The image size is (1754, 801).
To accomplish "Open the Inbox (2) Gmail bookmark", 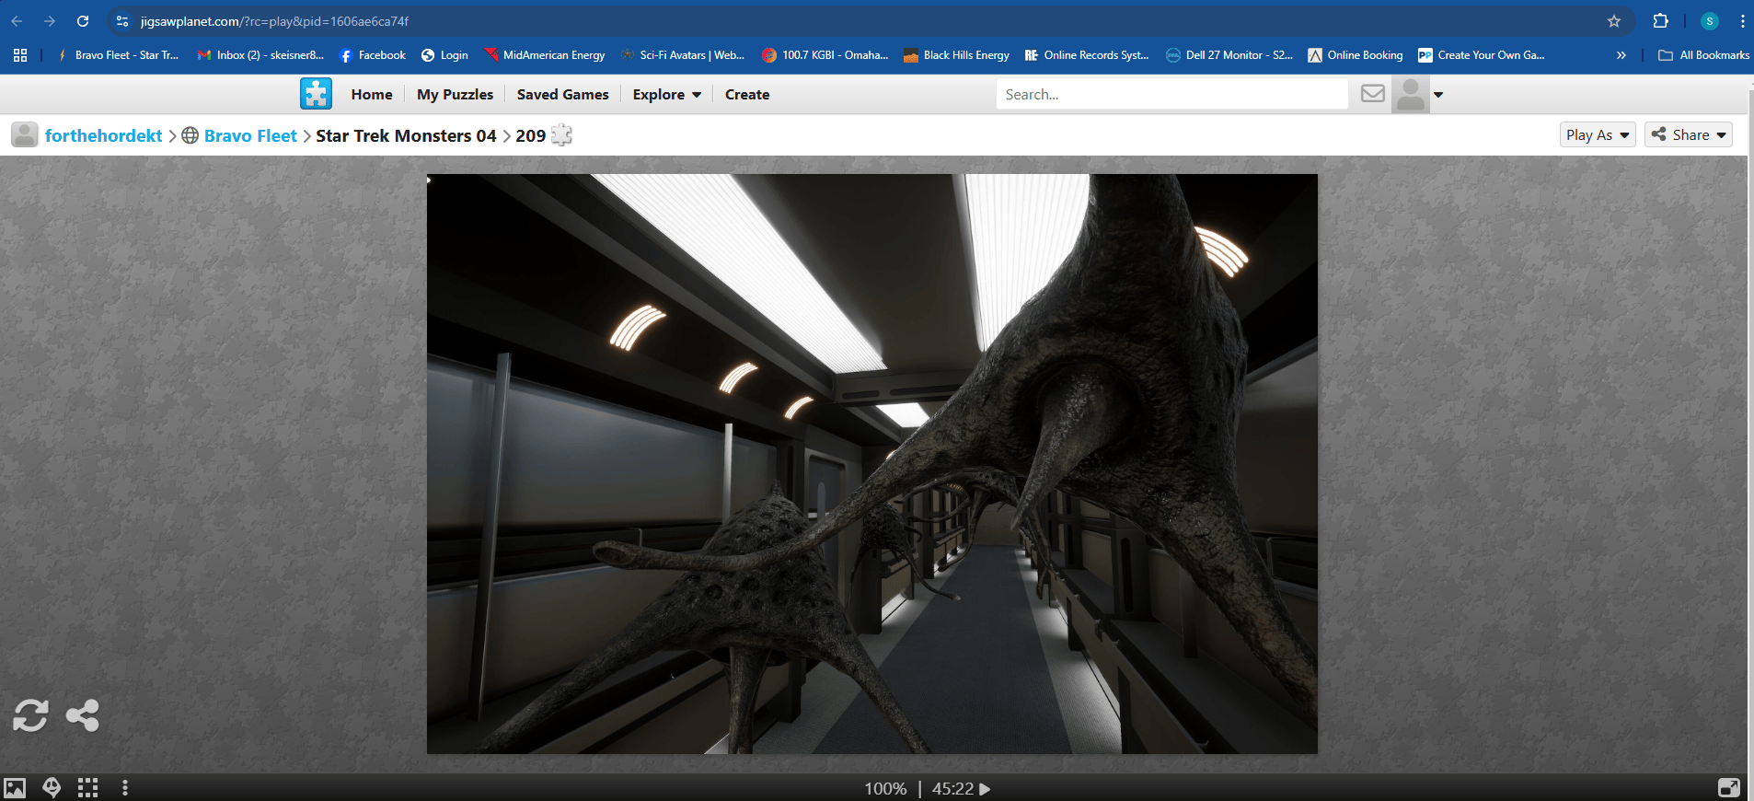I will [x=261, y=55].
